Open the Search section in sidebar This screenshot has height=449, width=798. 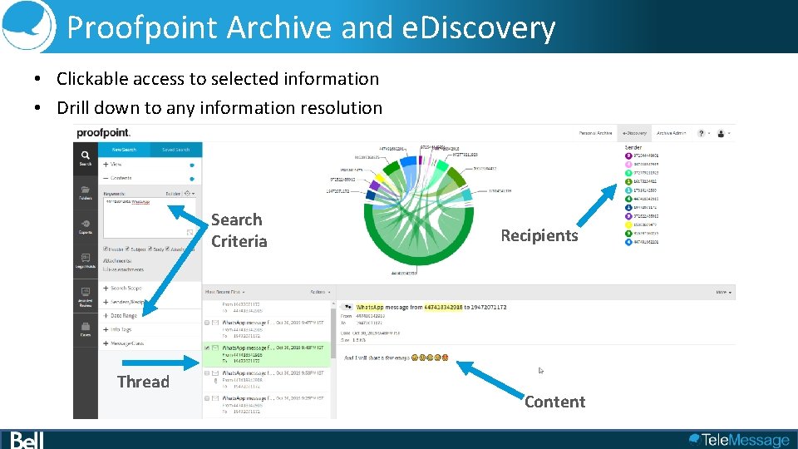pos(86,158)
